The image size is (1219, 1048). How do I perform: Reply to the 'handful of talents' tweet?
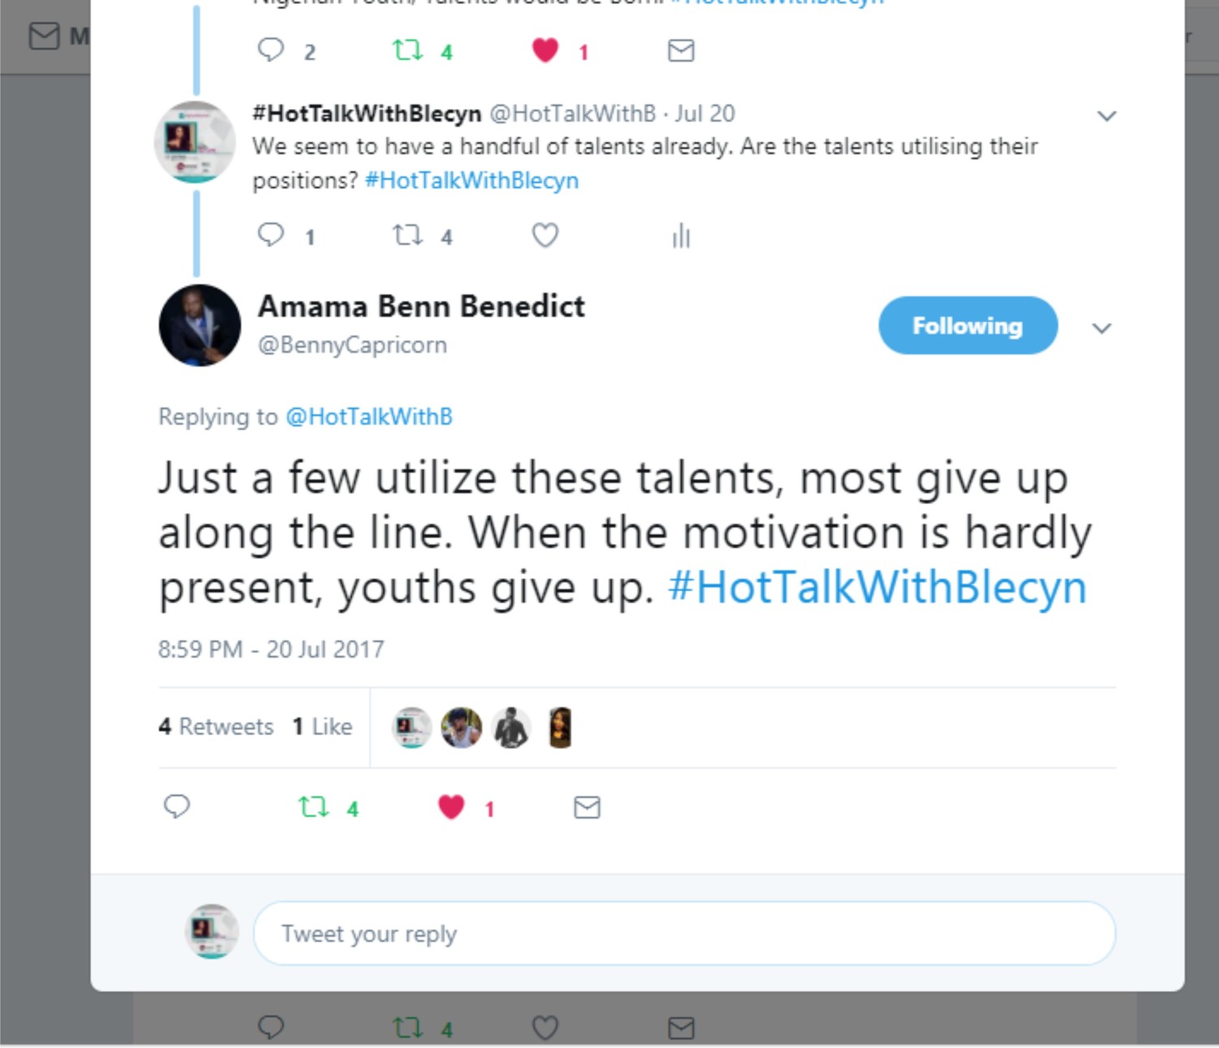tap(271, 235)
